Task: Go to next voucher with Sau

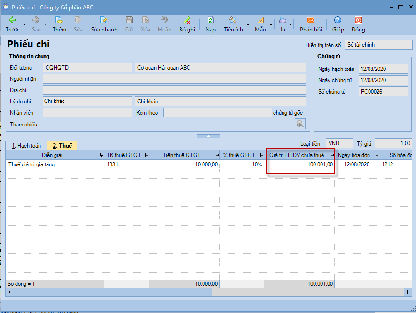Action: coord(36,24)
